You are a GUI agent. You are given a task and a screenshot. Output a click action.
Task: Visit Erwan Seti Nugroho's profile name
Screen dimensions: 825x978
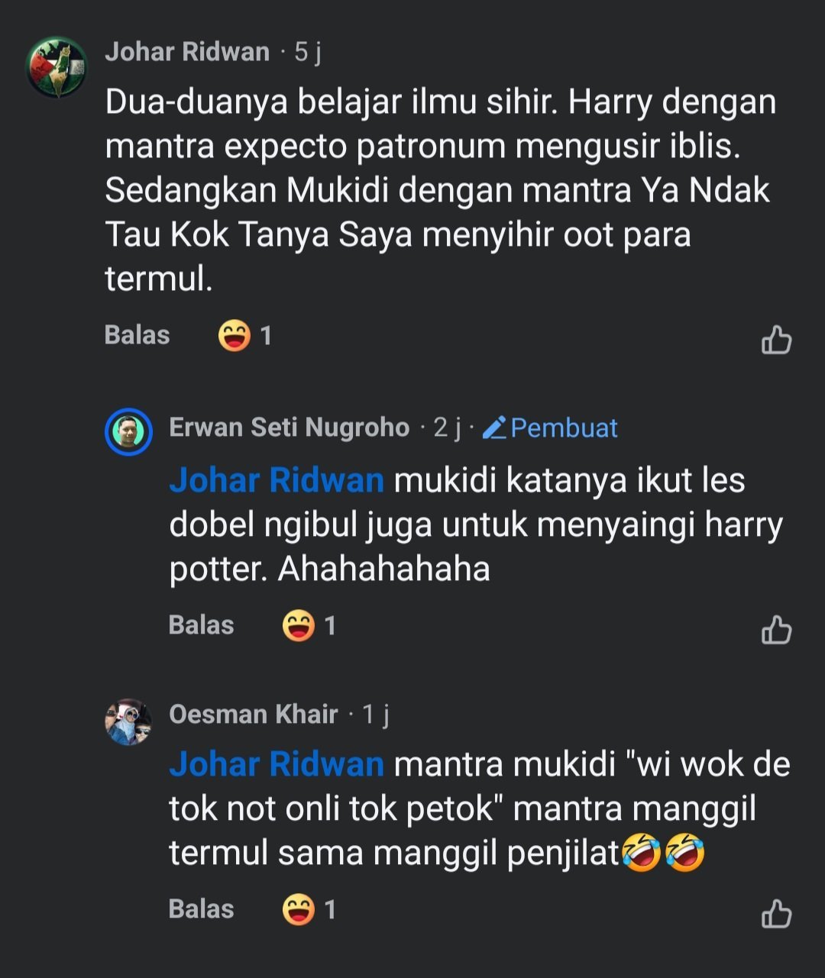click(289, 428)
